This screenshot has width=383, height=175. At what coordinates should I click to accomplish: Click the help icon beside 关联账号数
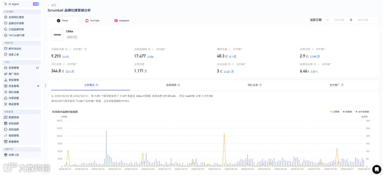66,49
